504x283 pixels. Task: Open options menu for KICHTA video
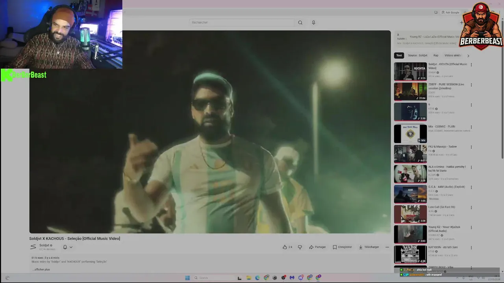pos(471,65)
